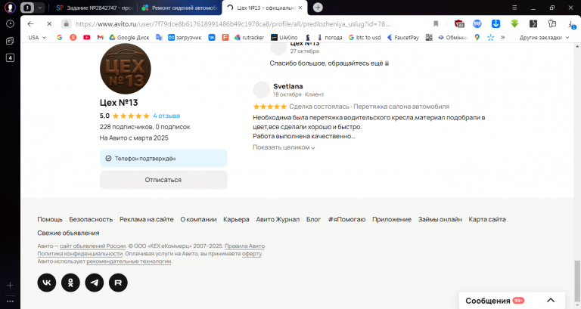The height and width of the screenshot is (309, 581).
Task: Close the Цех №13 tab
Action: (x=300, y=8)
